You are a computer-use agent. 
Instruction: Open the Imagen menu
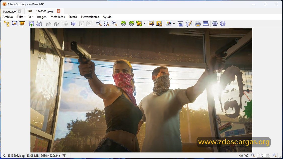pyautogui.click(x=41, y=17)
